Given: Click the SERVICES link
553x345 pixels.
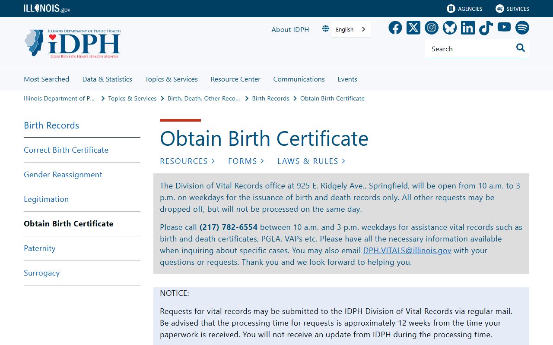Looking at the screenshot, I should coord(518,9).
